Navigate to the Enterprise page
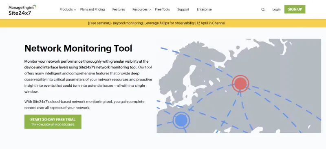This screenshot has width=326, height=149. [x=204, y=9]
